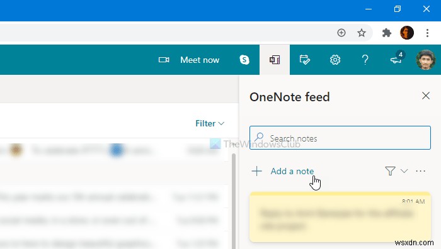Click the Add a note link
The height and width of the screenshot is (249, 441).
[x=292, y=171]
